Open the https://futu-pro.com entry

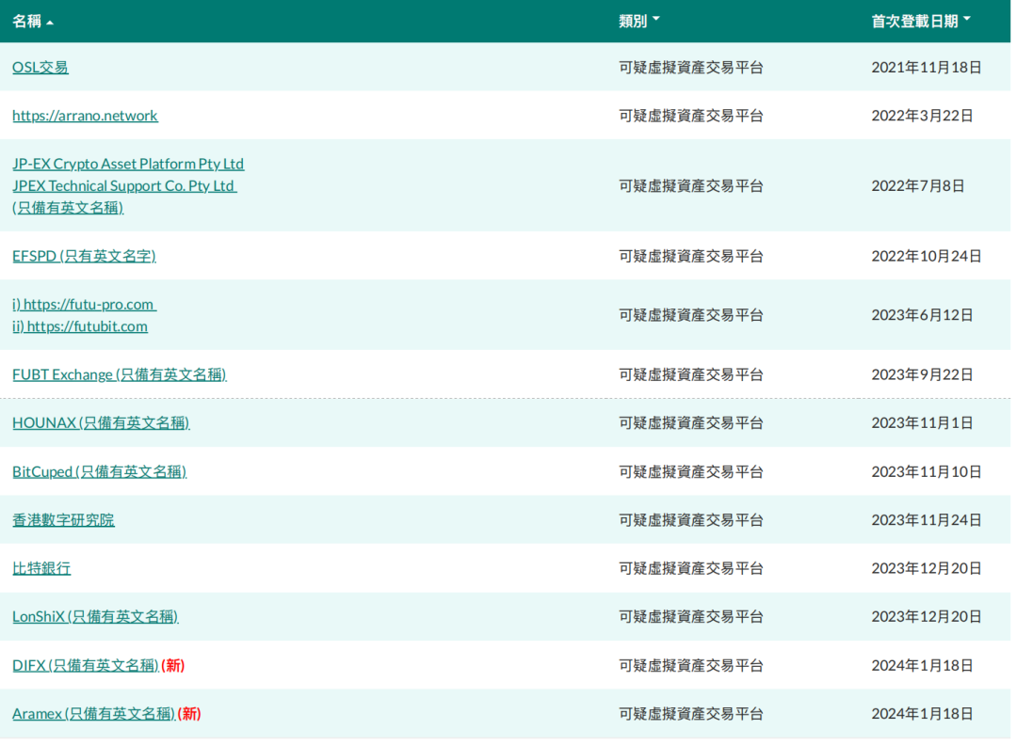(85, 305)
